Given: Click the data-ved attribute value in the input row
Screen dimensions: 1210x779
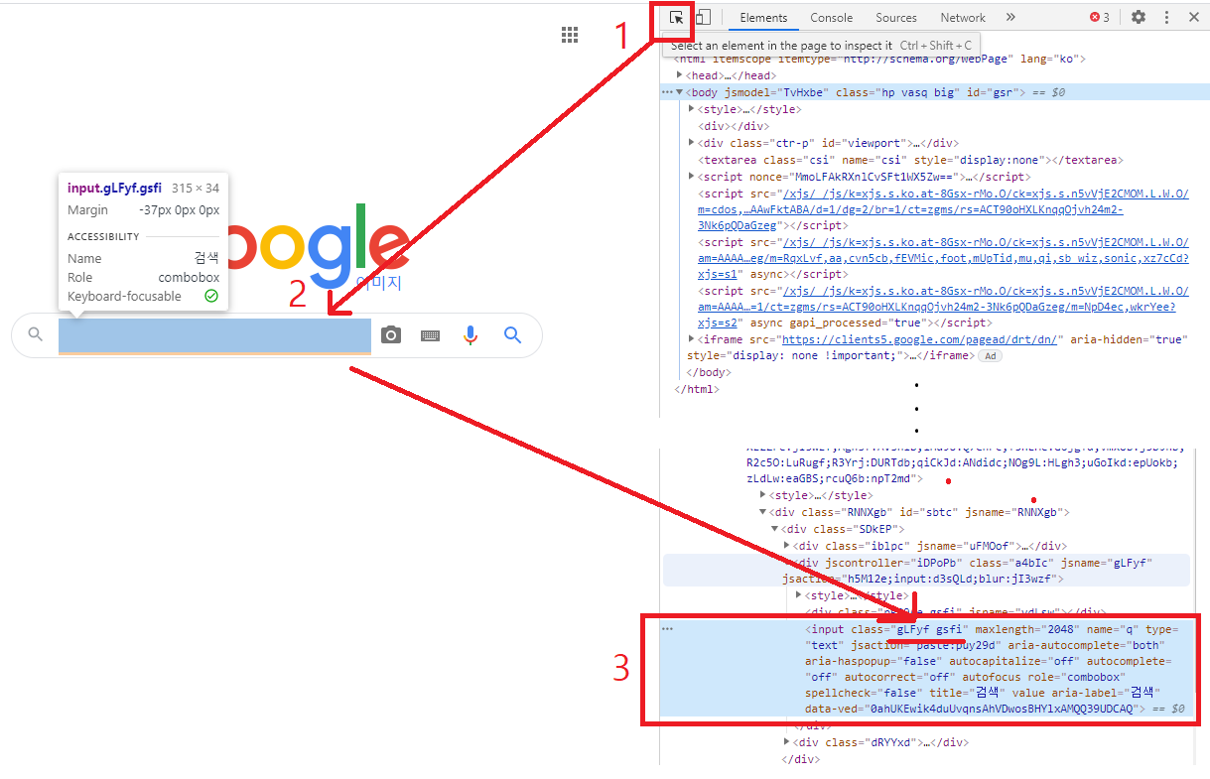Looking at the screenshot, I should [1002, 709].
